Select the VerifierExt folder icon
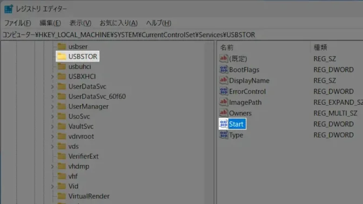This screenshot has height=204, width=363. pos(62,156)
